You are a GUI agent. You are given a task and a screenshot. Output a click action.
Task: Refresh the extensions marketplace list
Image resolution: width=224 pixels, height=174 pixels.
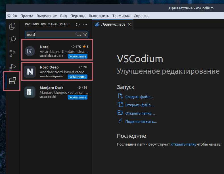pyautogui.click(x=78, y=24)
